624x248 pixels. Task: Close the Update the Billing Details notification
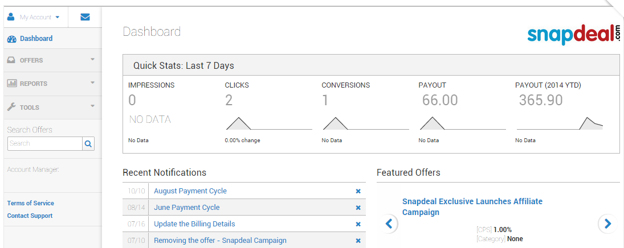coord(358,224)
